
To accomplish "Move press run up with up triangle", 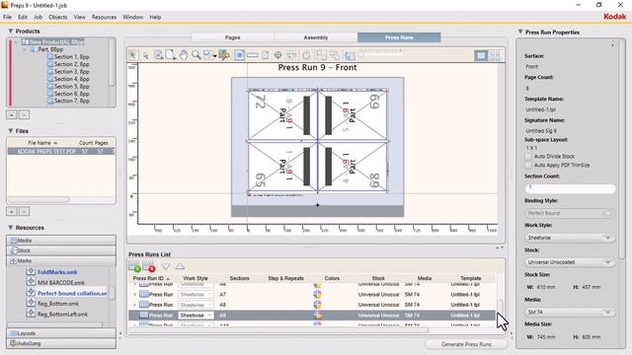I will [180, 266].
